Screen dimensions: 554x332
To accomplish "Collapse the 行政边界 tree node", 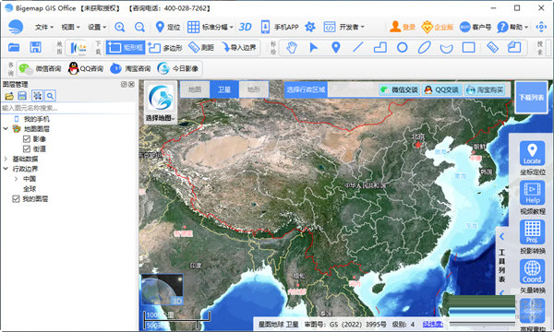I will [6, 169].
